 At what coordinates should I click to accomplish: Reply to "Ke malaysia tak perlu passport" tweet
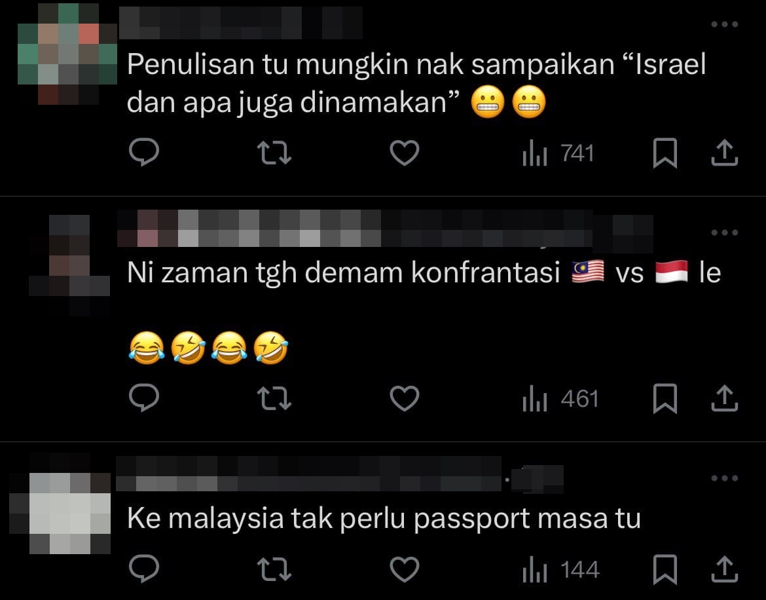click(144, 569)
